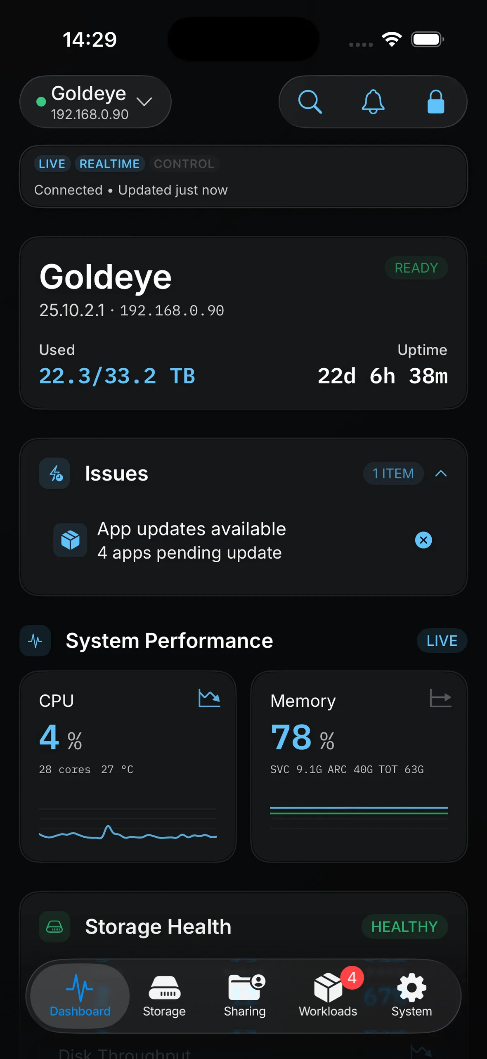Toggle the LIVE status chip
The width and height of the screenshot is (487, 1059).
coord(52,164)
